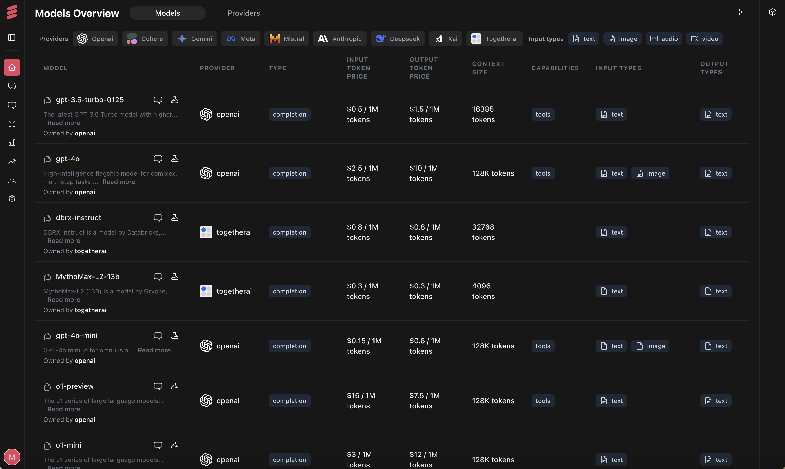Read more about MythoMax-L2-13b
Image resolution: width=785 pixels, height=469 pixels.
(x=64, y=300)
